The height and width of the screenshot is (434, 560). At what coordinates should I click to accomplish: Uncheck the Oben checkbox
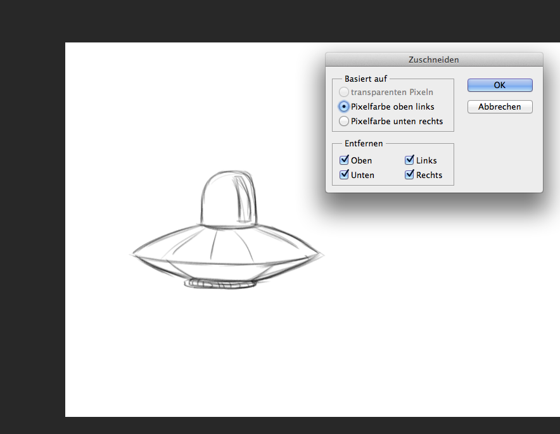(344, 160)
